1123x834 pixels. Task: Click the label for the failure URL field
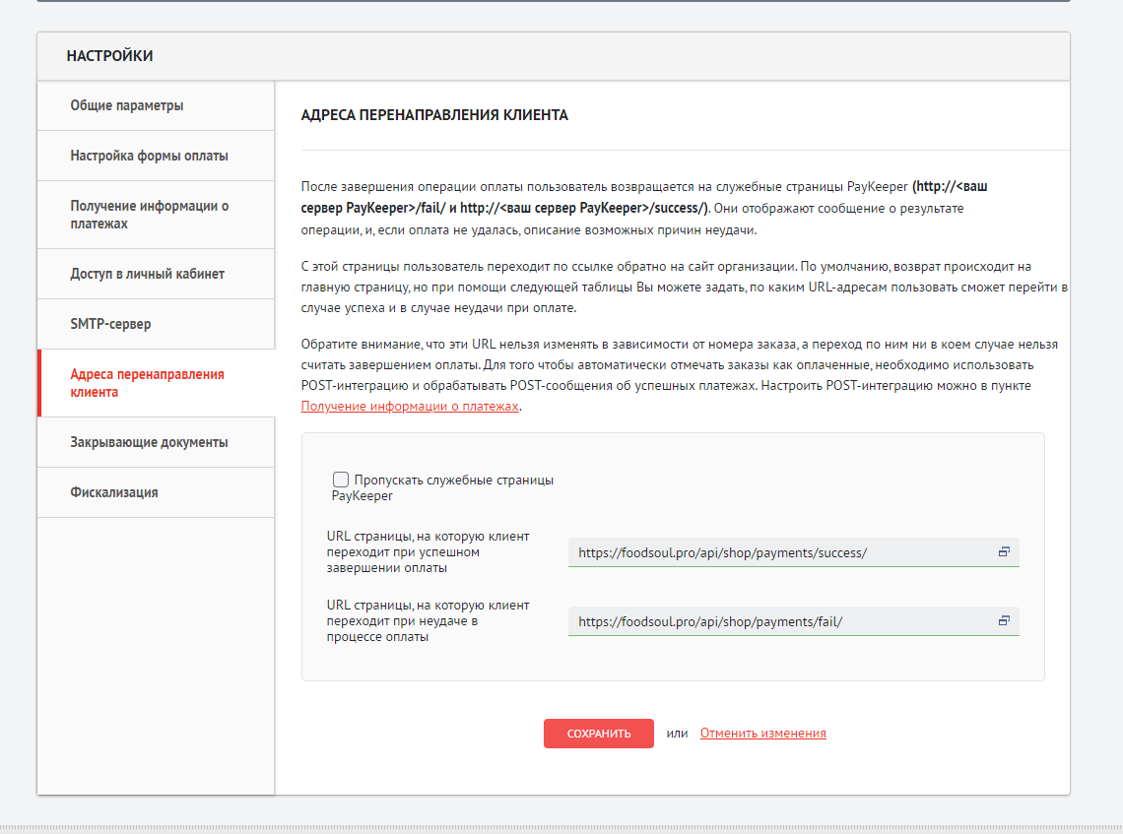[x=428, y=620]
